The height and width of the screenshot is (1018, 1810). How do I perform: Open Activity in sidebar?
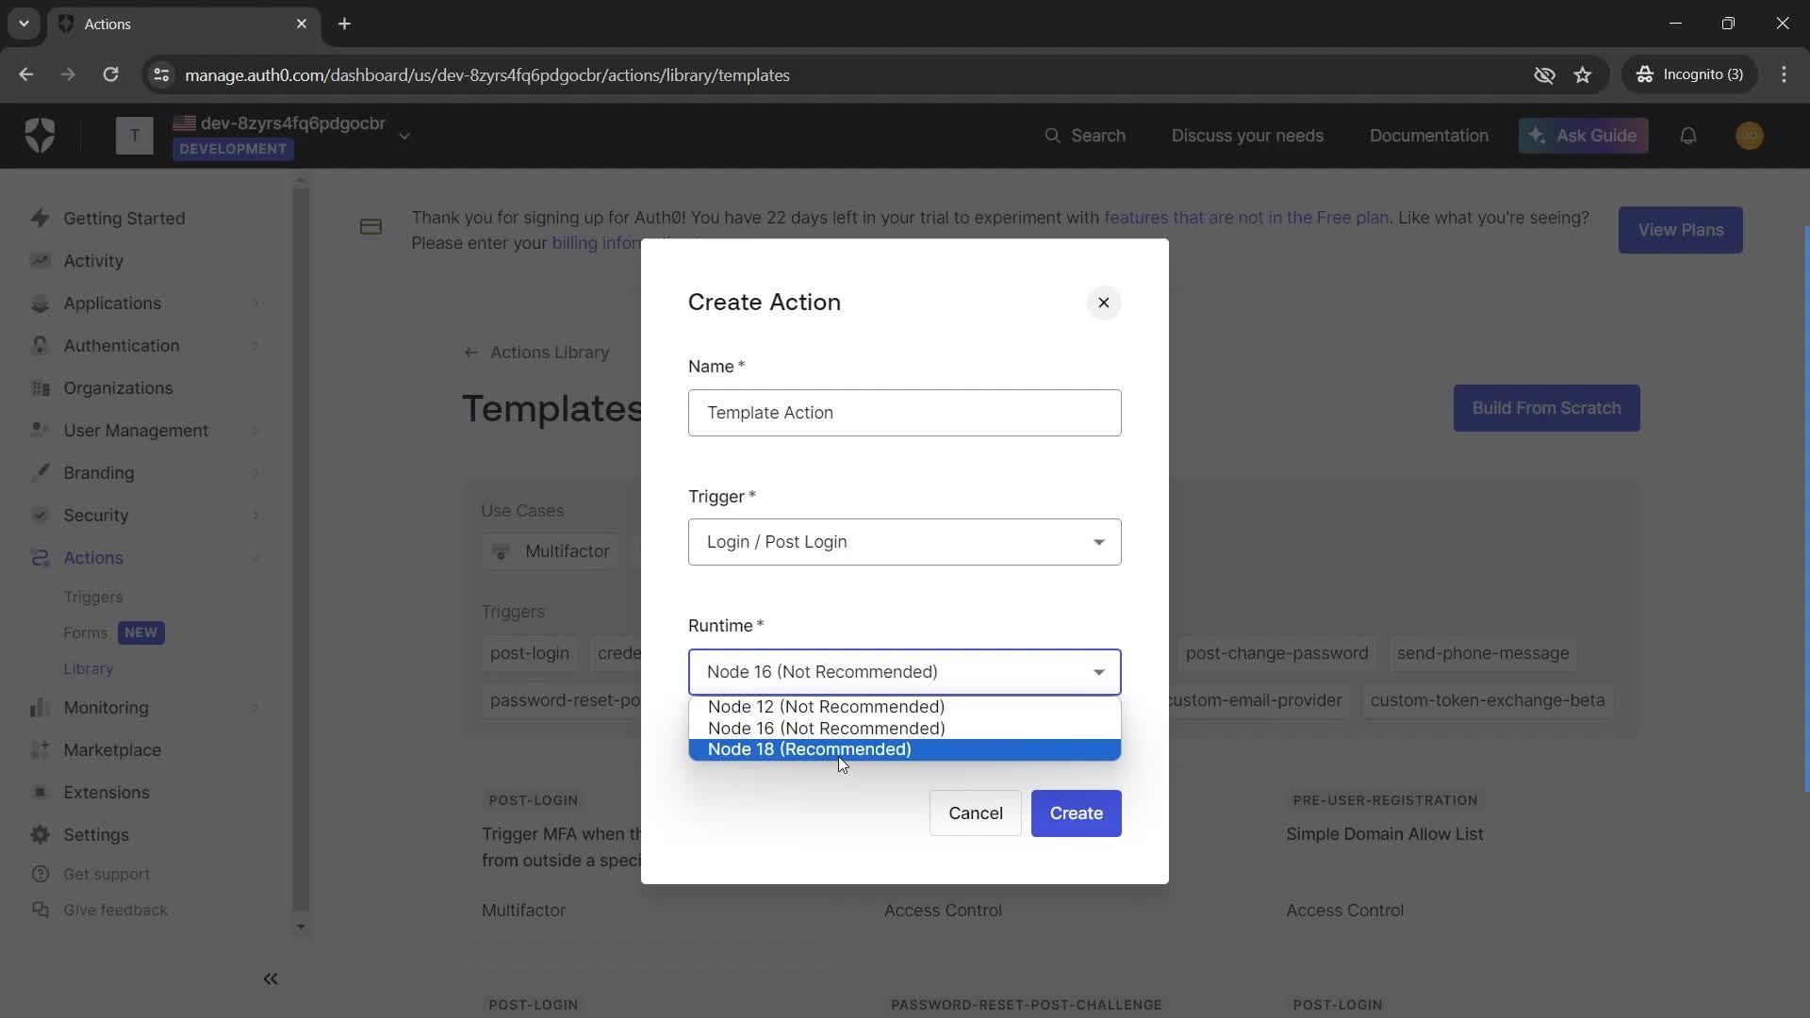click(x=92, y=261)
